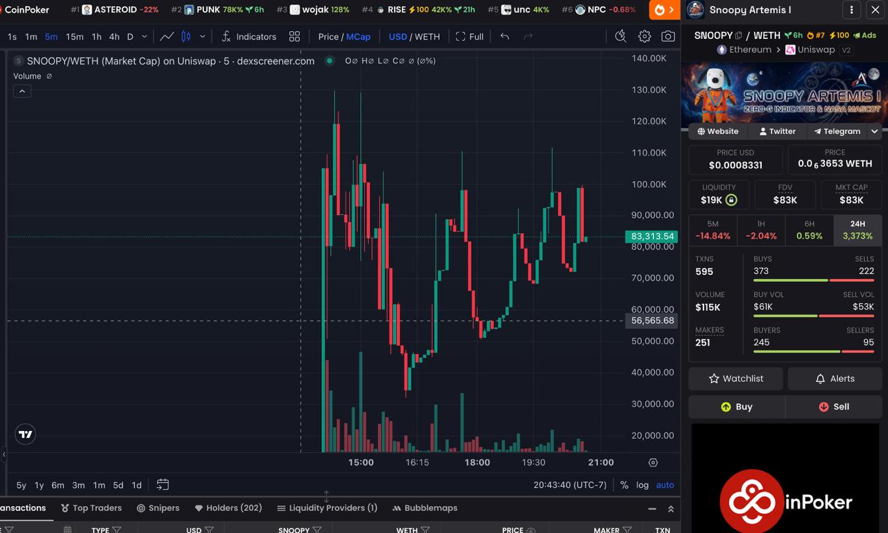The image size is (888, 533).
Task: Select the 4h candle interval
Action: click(x=114, y=37)
